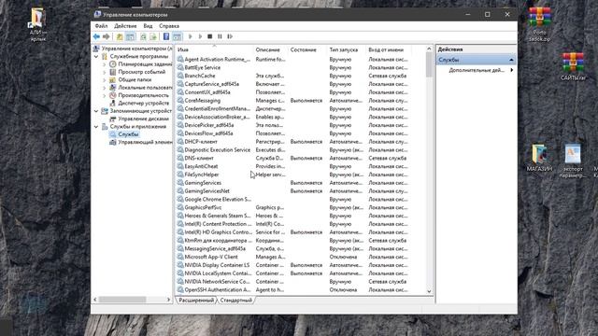This screenshot has width=598, height=336.
Task: Select the GamingServices row name
Action: coord(203,183)
